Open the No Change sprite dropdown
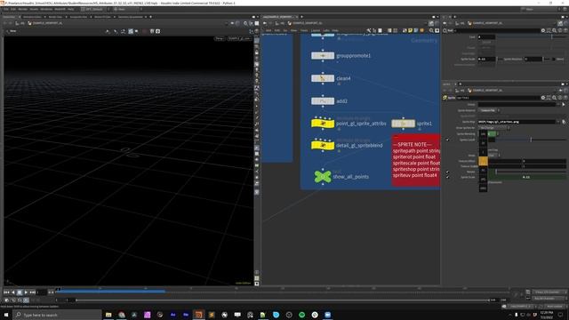 point(493,128)
